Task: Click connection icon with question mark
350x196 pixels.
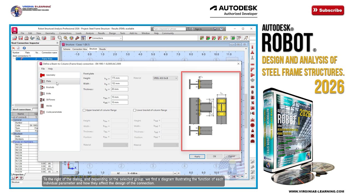Action: point(226,38)
